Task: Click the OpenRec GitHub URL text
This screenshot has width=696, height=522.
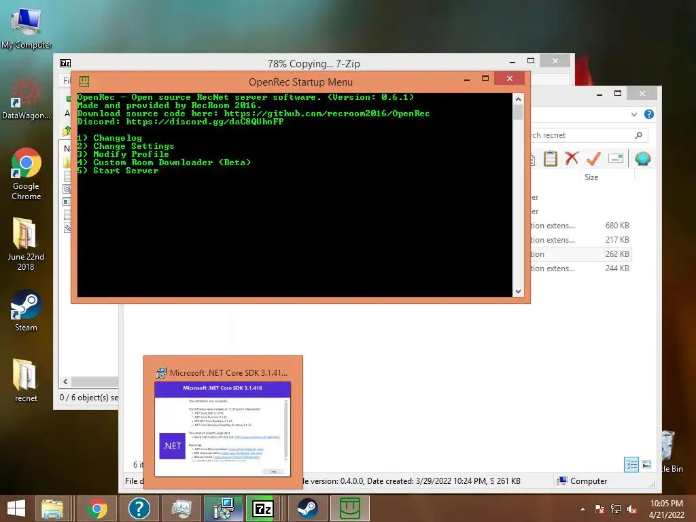Action: (327, 114)
